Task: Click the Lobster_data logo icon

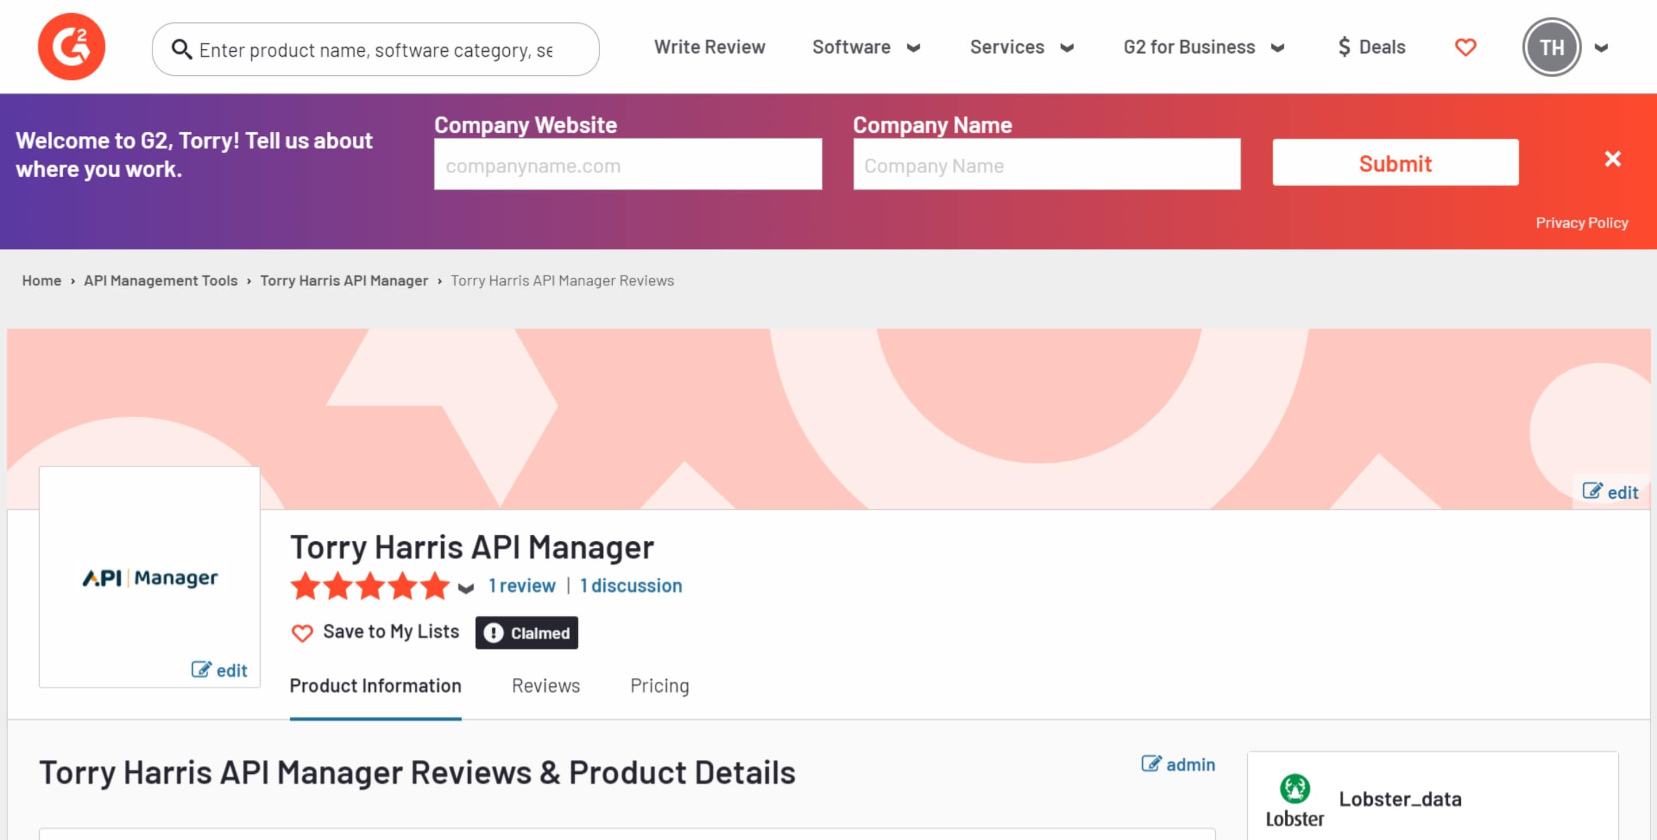Action: click(x=1294, y=800)
